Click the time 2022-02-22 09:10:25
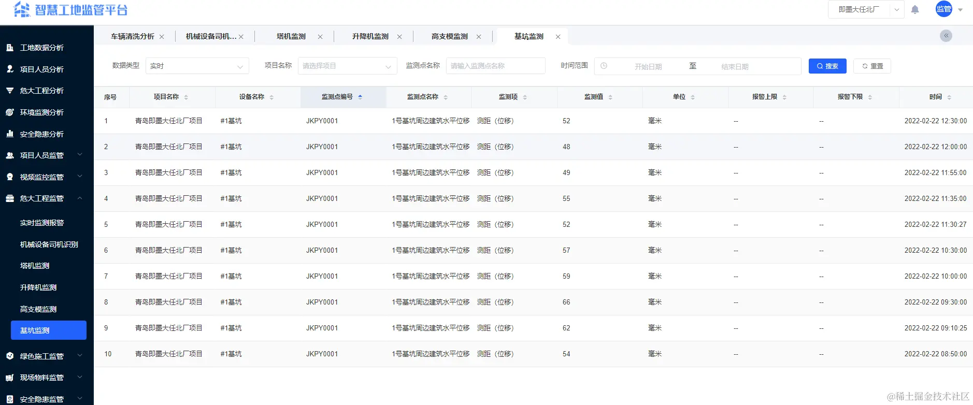This screenshot has width=973, height=405. tap(936, 328)
